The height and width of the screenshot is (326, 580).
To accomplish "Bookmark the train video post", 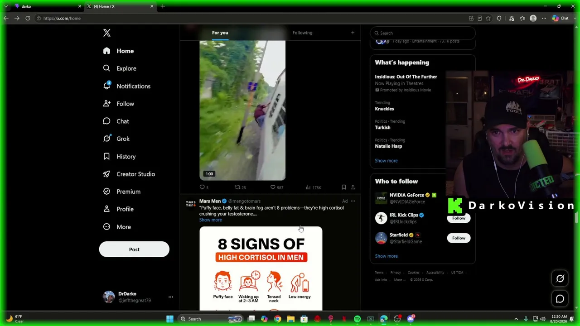I will [x=343, y=187].
